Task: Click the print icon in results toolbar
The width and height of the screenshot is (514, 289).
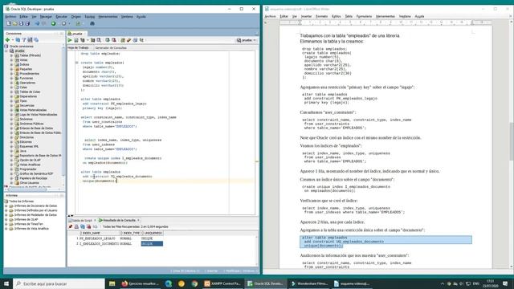Action: [x=76, y=226]
